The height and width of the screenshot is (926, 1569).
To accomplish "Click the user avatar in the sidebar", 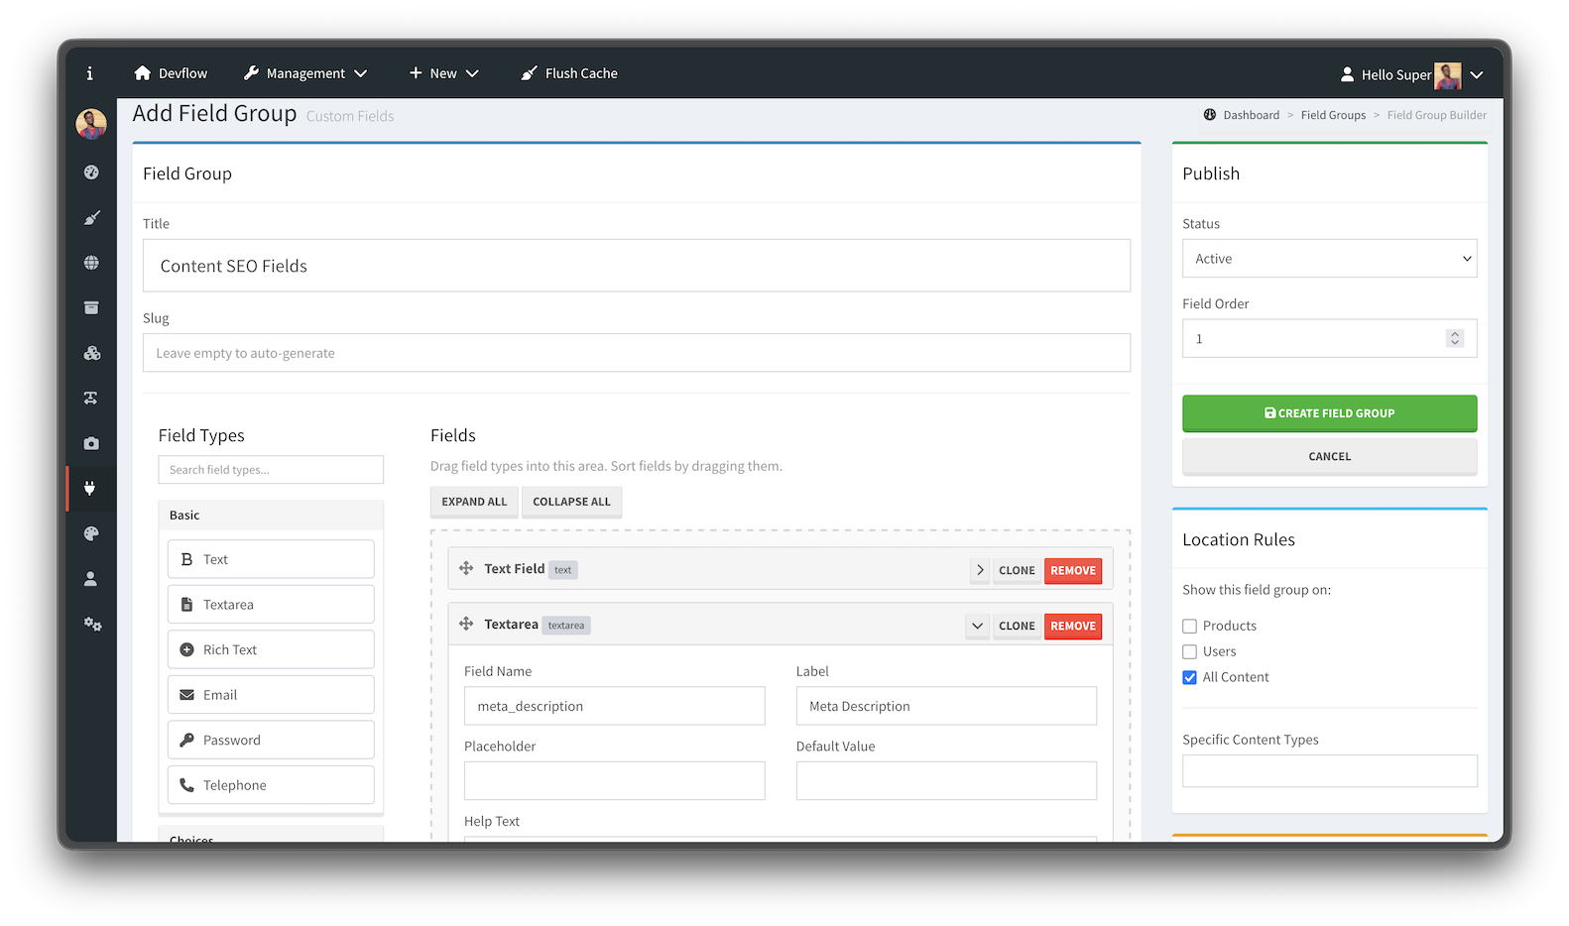I will [91, 124].
